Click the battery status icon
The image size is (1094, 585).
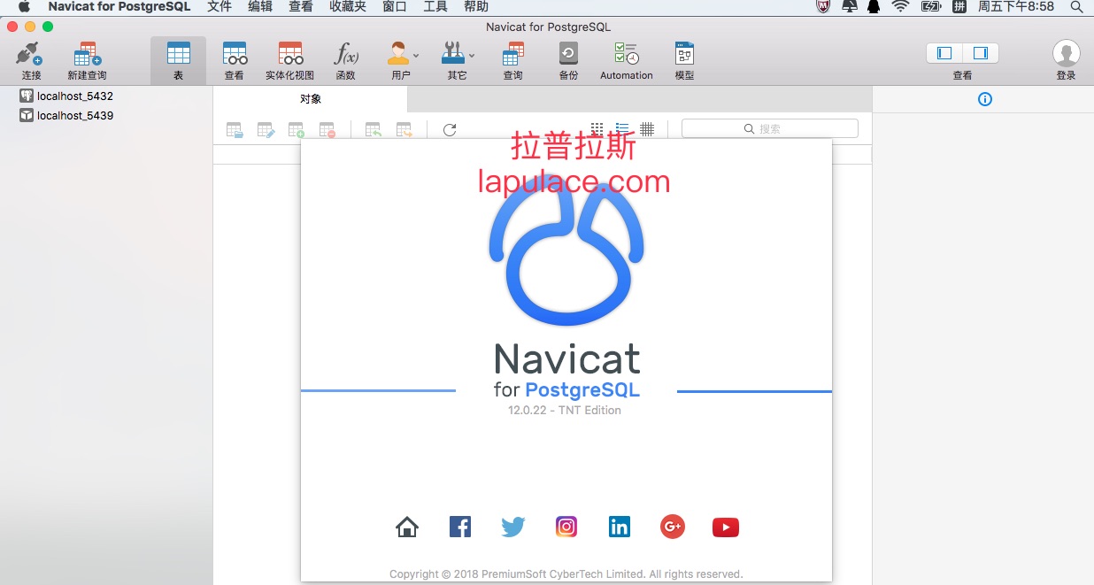pyautogui.click(x=931, y=7)
